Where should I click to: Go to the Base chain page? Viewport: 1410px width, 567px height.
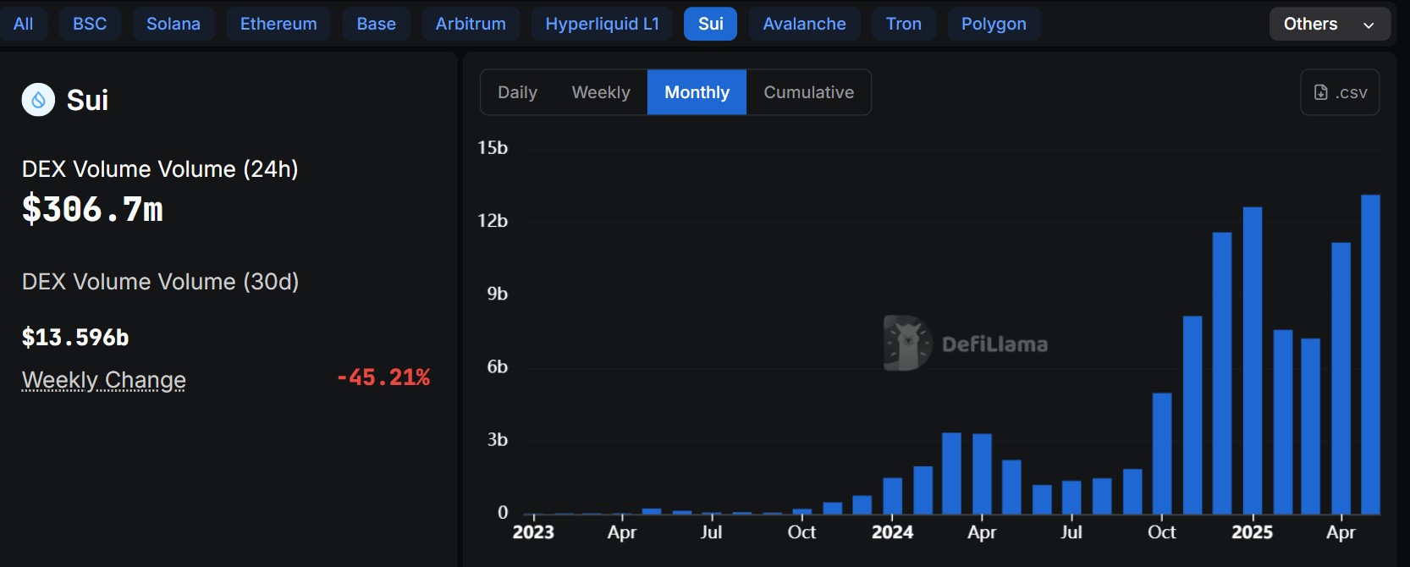376,24
